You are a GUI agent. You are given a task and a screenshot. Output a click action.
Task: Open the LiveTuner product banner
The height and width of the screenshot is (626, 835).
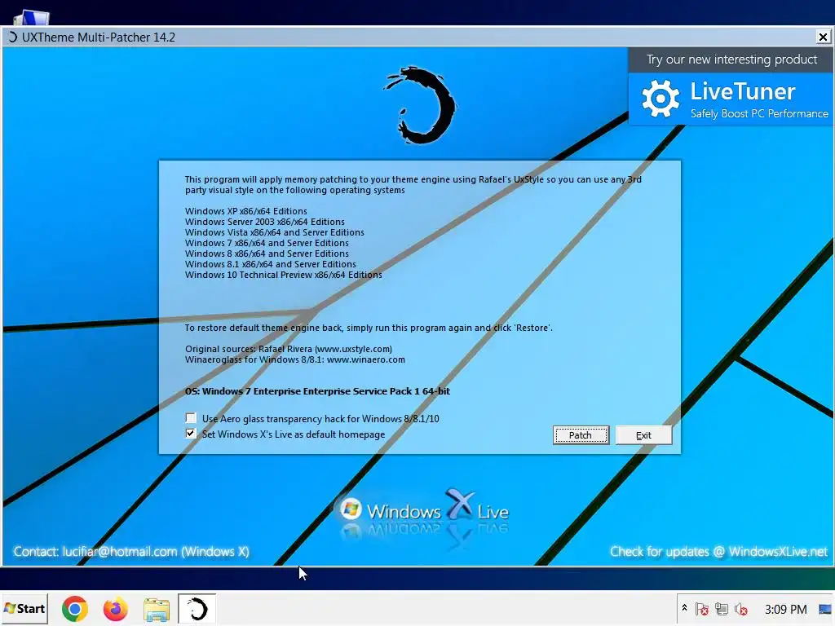(x=731, y=99)
